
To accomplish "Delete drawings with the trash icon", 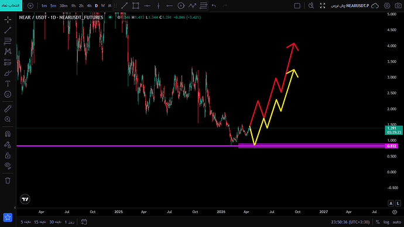I will pyautogui.click(x=8, y=180).
